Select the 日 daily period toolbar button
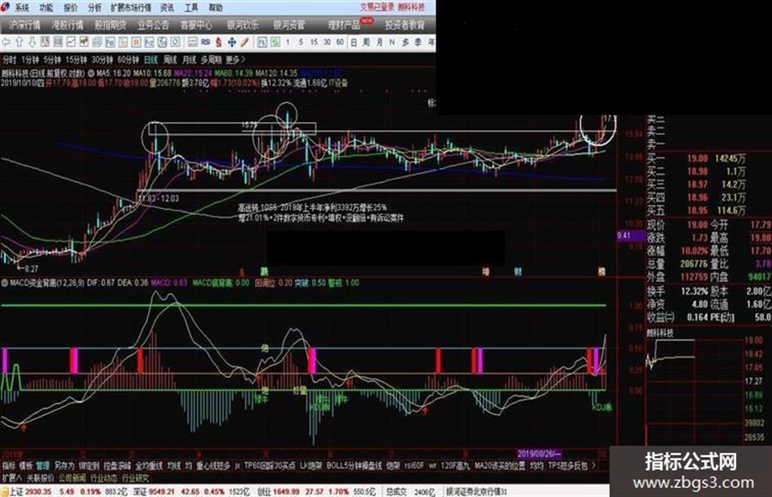 click(353, 42)
